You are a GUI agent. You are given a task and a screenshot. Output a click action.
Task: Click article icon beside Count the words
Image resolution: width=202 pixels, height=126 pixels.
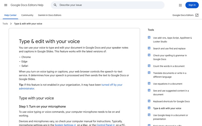click(149, 66)
